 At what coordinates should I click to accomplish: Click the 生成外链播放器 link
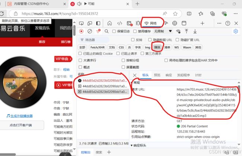click(x=22, y=116)
